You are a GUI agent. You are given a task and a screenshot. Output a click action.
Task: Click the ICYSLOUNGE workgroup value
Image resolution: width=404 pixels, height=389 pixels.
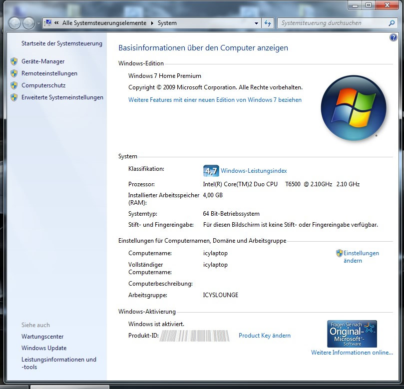click(x=221, y=295)
